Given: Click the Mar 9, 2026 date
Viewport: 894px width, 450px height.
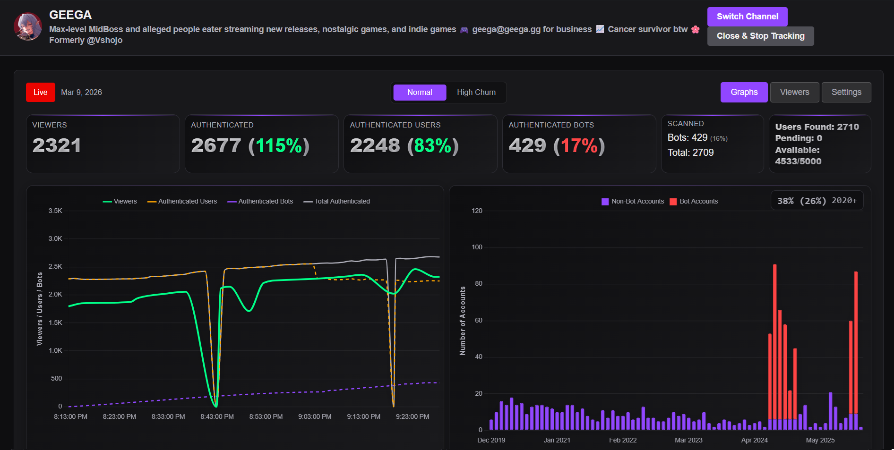Looking at the screenshot, I should 81,93.
